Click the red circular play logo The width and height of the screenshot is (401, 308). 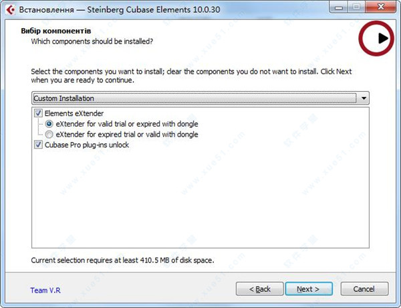click(377, 38)
